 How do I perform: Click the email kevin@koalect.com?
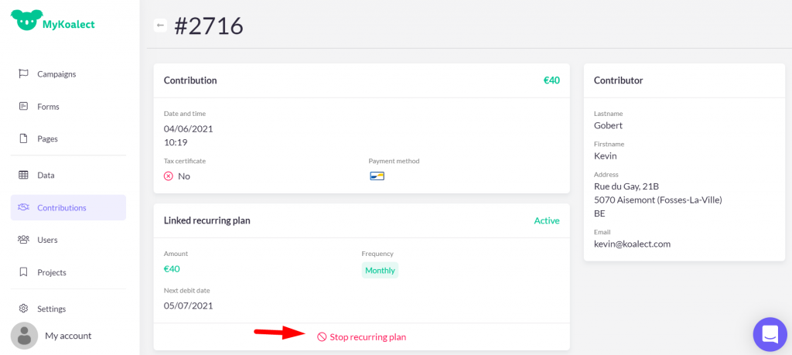[632, 244]
